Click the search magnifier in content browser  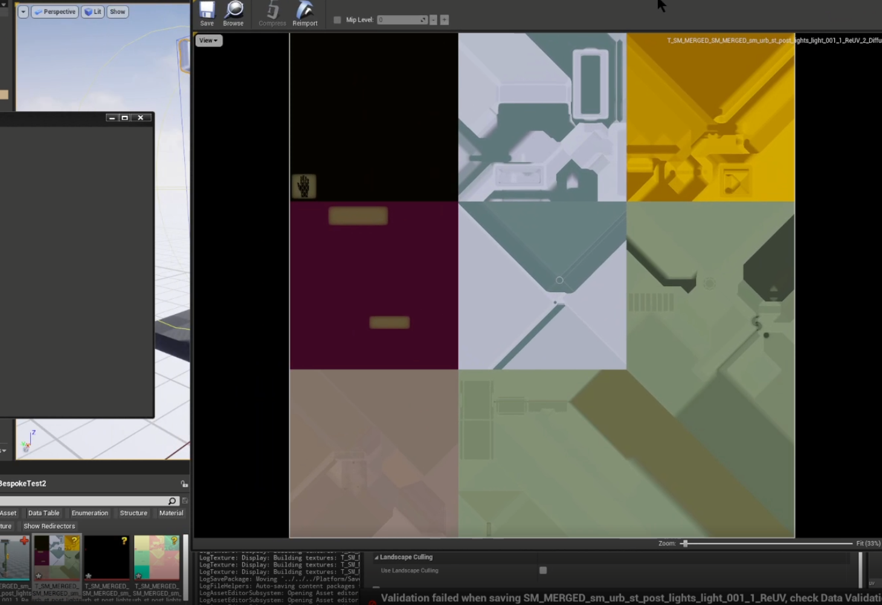tap(172, 501)
